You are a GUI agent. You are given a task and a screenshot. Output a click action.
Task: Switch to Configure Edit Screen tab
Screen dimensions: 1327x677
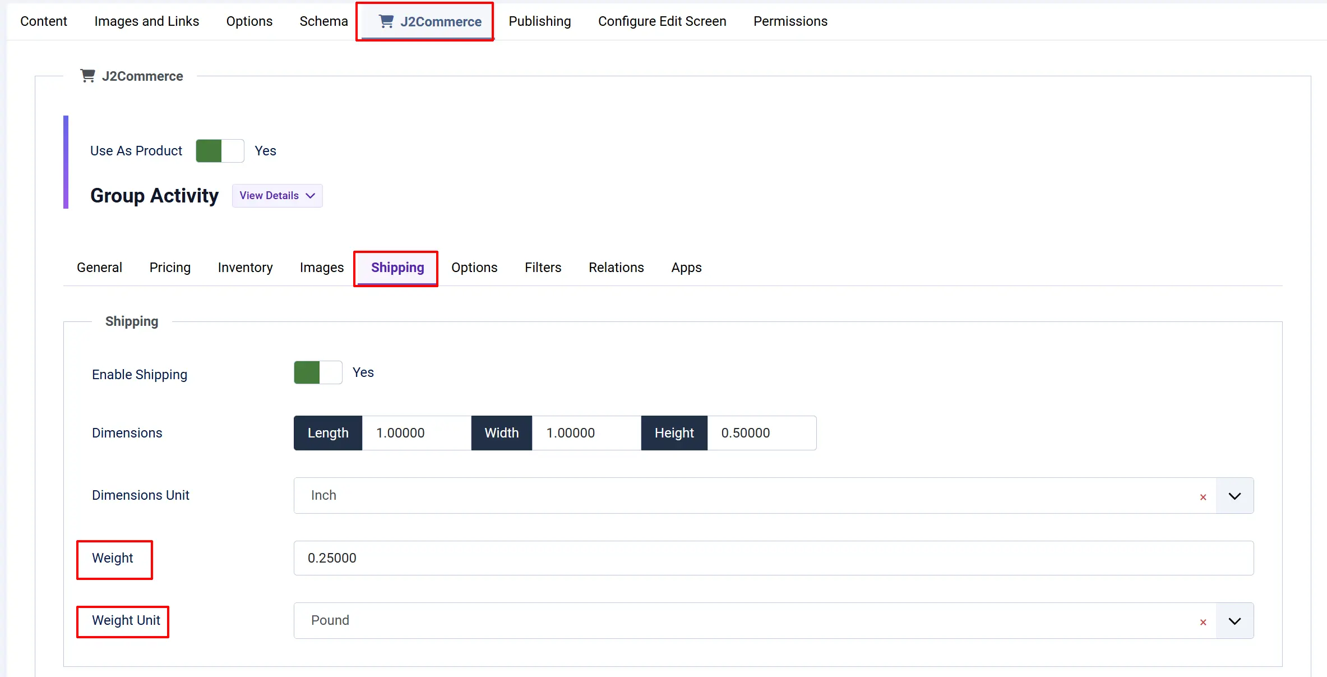click(x=662, y=21)
